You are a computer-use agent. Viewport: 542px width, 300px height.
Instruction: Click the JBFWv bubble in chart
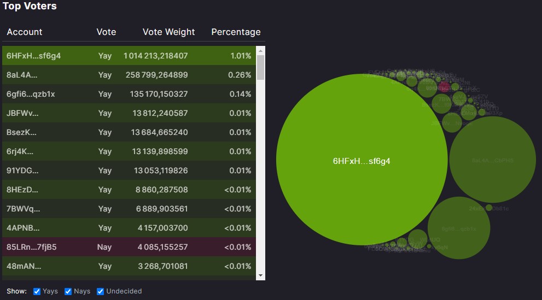pyautogui.click(x=452, y=122)
